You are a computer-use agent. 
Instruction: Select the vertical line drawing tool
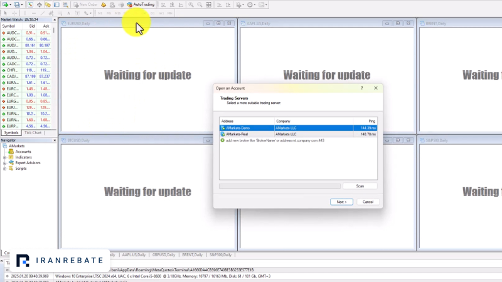(24, 13)
